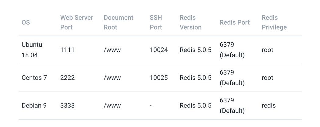Click the OS column header
Screen dimensions: 320x127
coord(26,23)
